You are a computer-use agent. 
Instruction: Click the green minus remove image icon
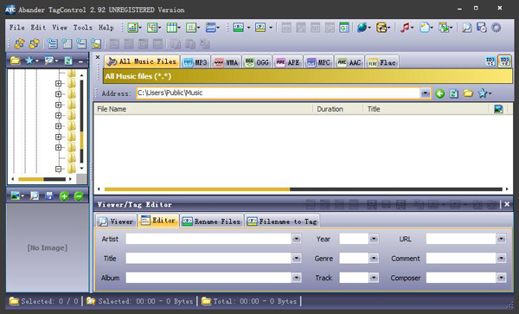pyautogui.click(x=79, y=195)
